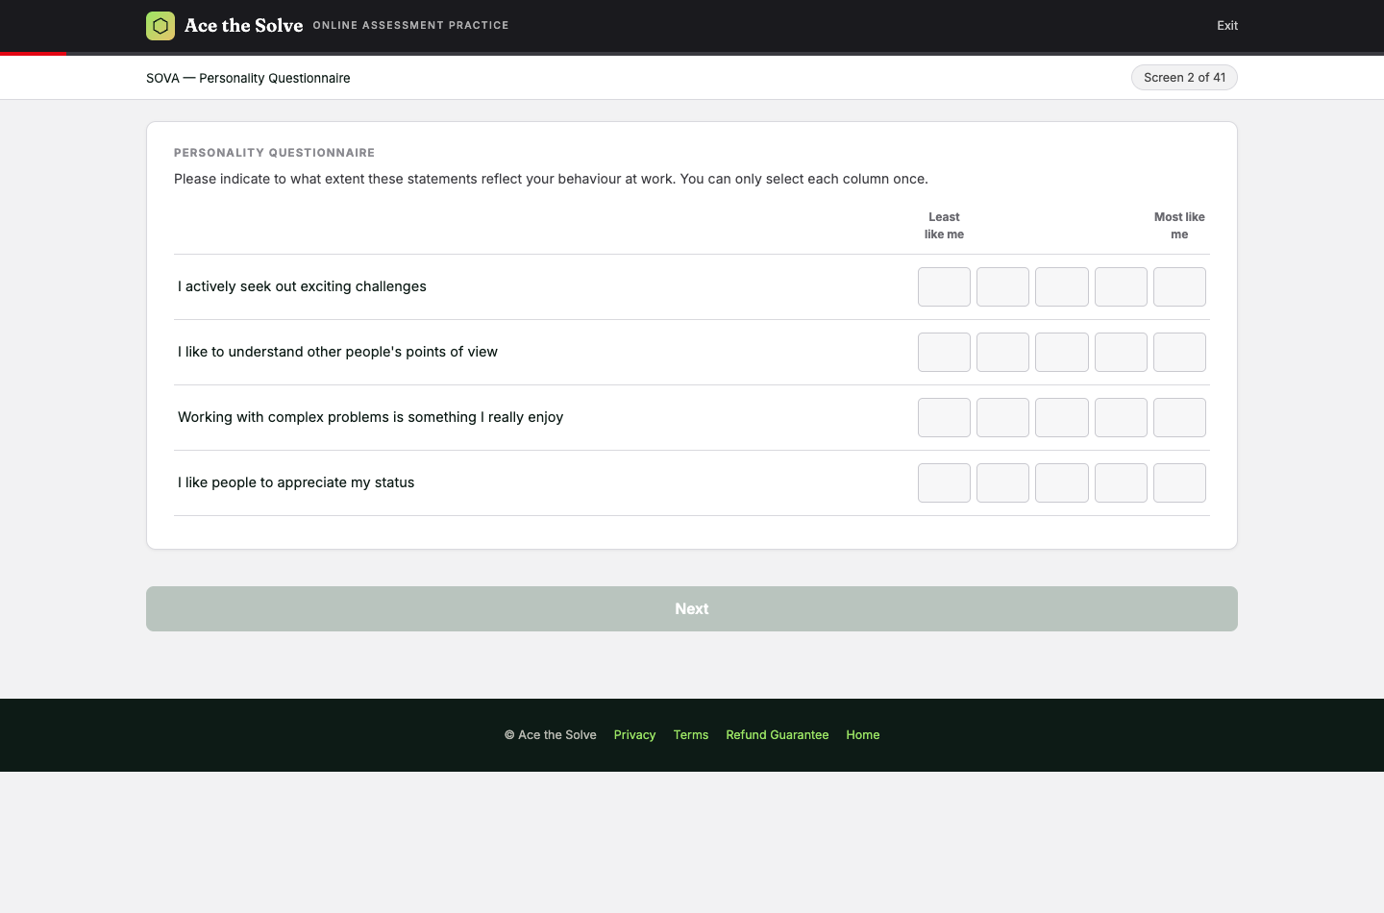Click statement 'I like people to appreciate my status'
Screen dimensions: 1384x913
(296, 482)
